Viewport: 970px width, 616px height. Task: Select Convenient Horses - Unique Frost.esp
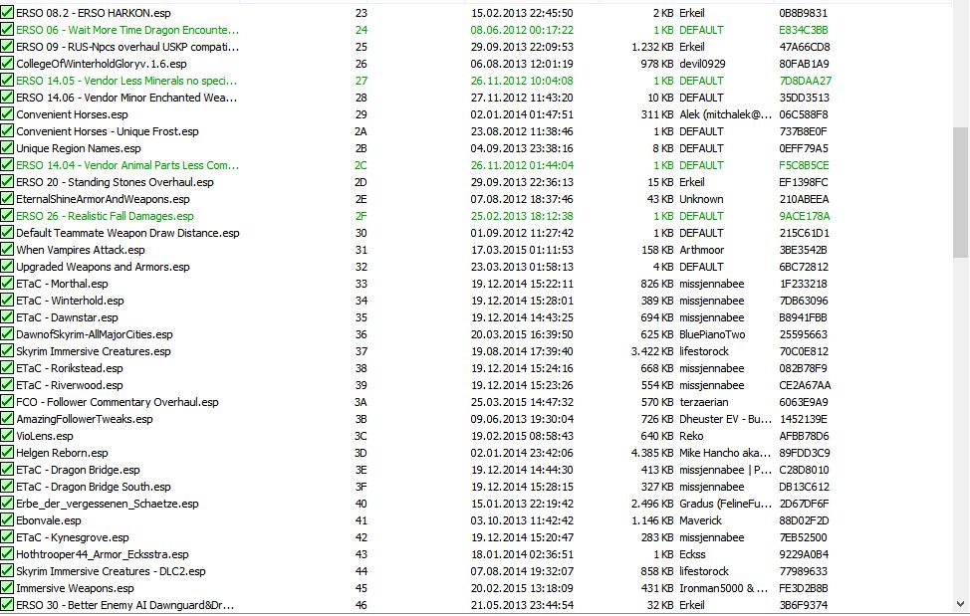click(x=107, y=131)
